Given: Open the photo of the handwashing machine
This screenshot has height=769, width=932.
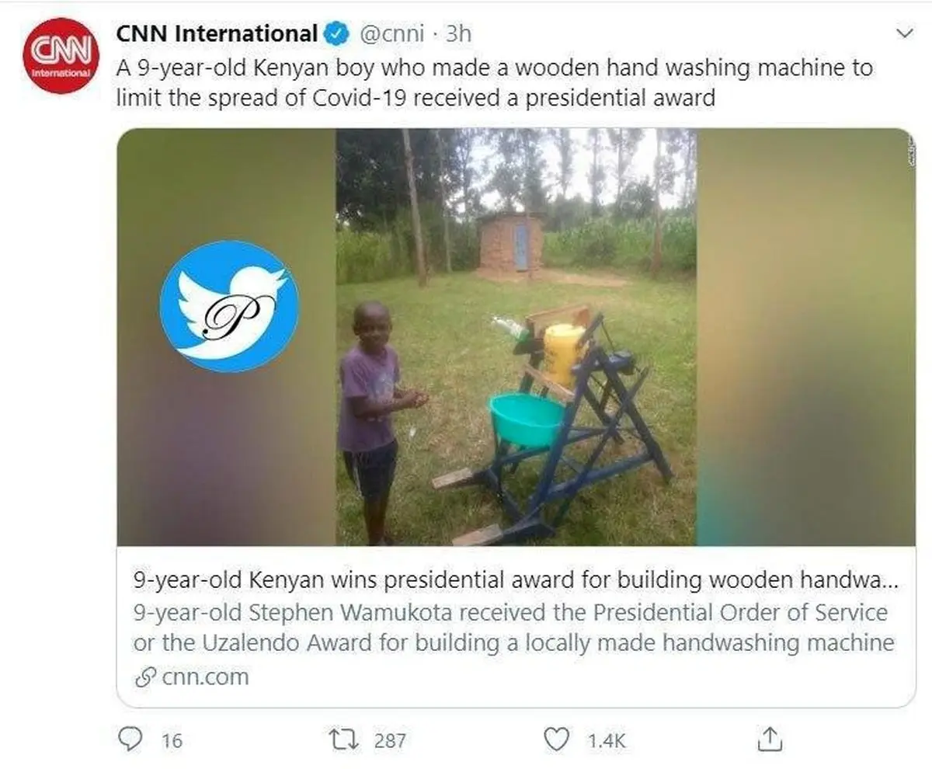Looking at the screenshot, I should point(516,336).
